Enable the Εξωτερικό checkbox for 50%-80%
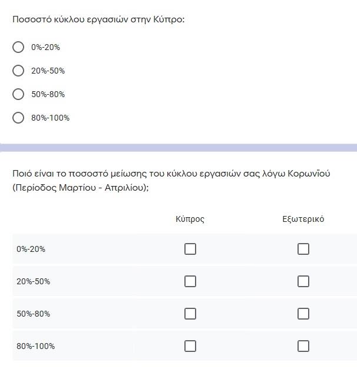 [303, 314]
